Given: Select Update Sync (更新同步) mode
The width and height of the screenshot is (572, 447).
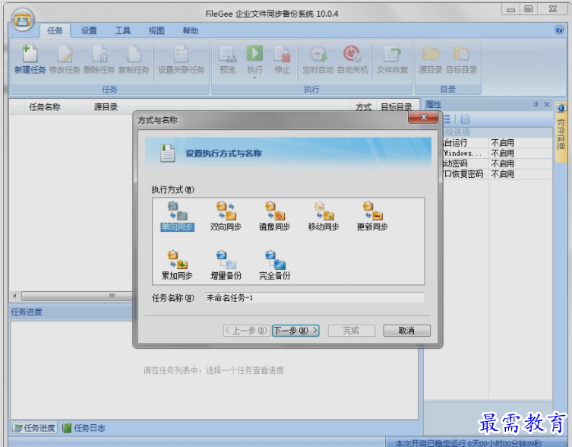Looking at the screenshot, I should click(372, 216).
